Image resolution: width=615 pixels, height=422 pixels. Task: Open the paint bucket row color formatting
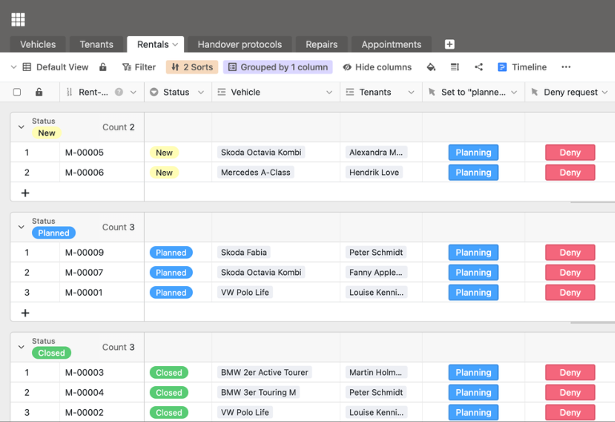[x=431, y=67]
